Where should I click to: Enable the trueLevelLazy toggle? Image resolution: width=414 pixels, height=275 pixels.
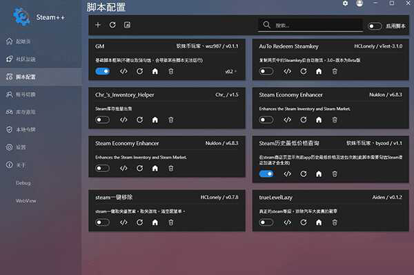[266, 222]
